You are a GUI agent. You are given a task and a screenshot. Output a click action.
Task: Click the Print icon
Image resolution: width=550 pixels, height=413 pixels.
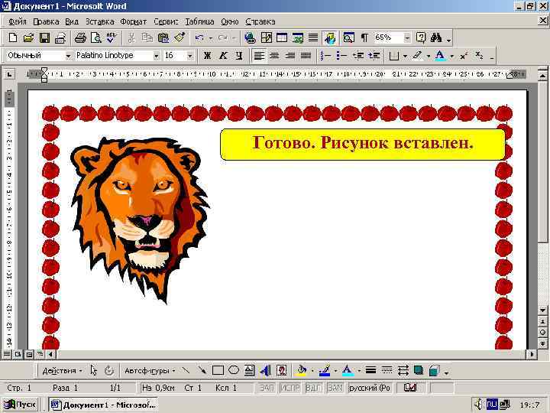pos(80,37)
